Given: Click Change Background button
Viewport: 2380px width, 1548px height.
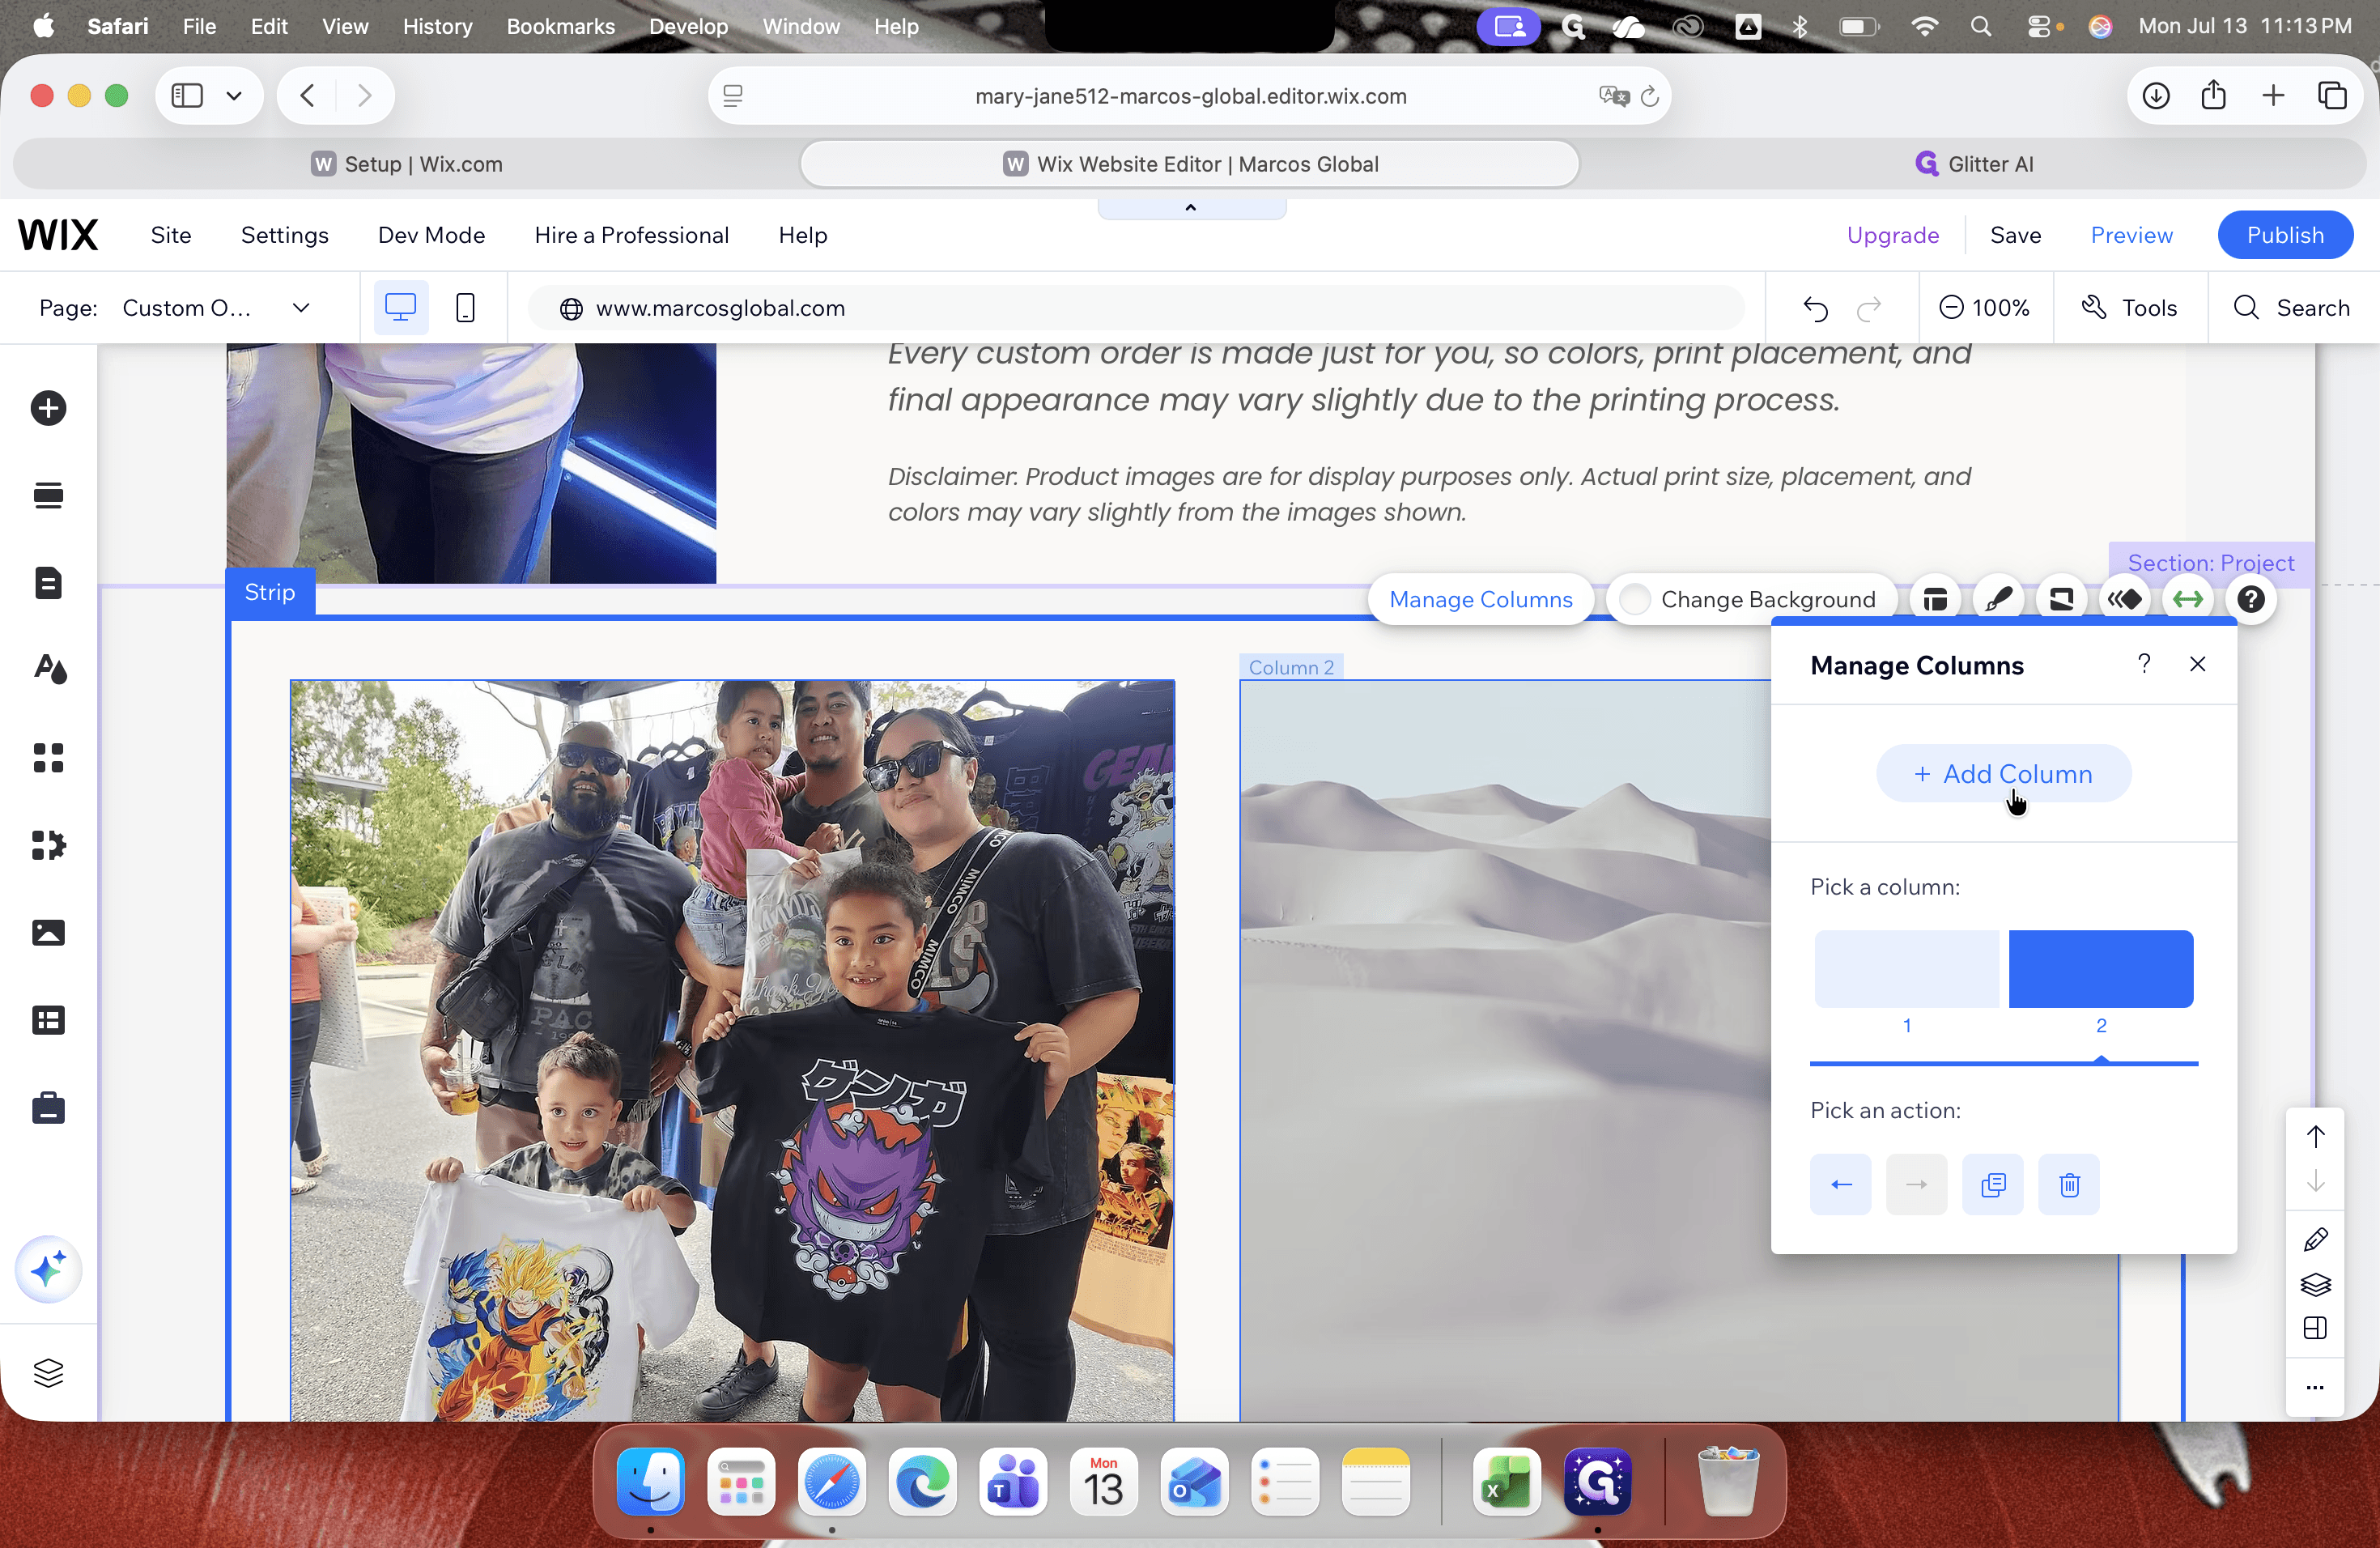Looking at the screenshot, I should click(x=1751, y=599).
